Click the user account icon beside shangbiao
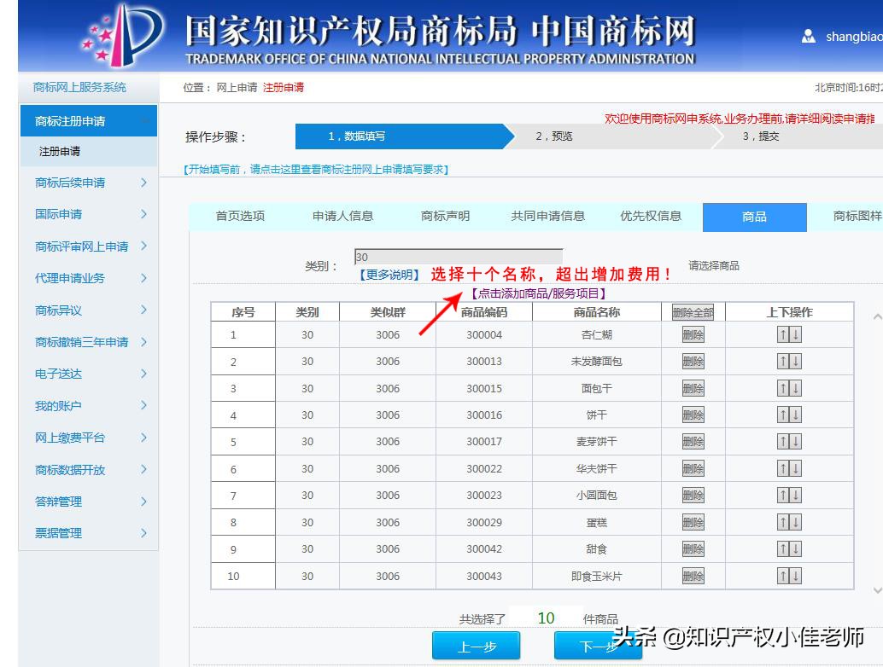The height and width of the screenshot is (667, 883). 807,37
